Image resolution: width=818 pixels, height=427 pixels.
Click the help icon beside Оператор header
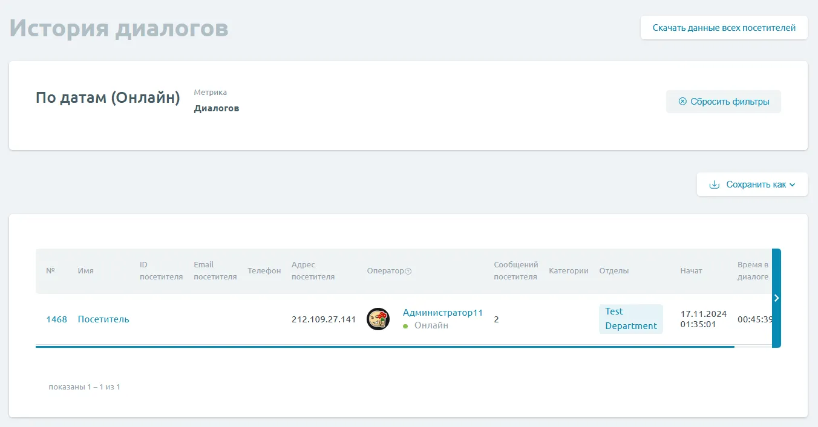click(x=408, y=272)
